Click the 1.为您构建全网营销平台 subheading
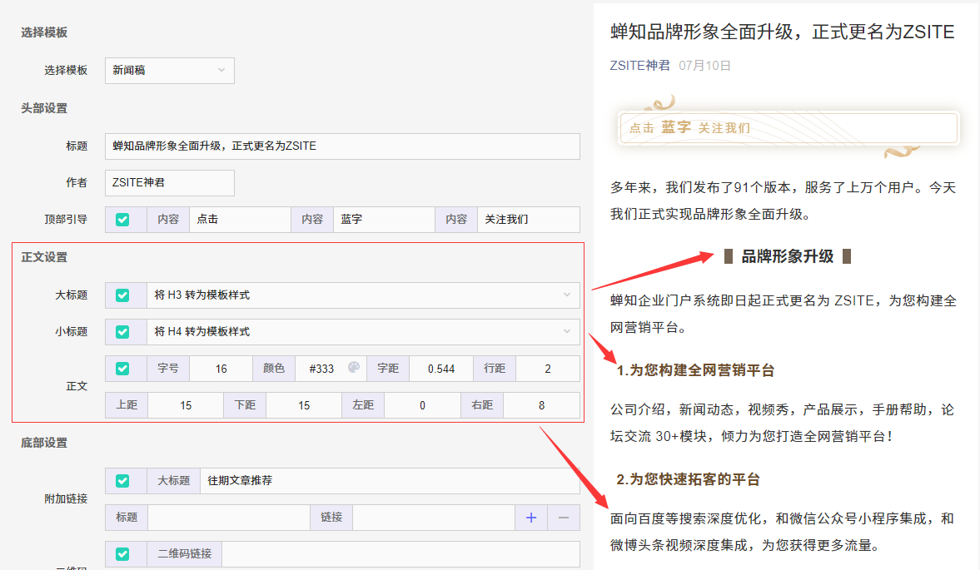Viewport: 980px width, 570px height. tap(695, 371)
